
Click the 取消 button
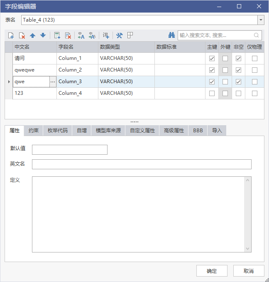[x=249, y=271]
